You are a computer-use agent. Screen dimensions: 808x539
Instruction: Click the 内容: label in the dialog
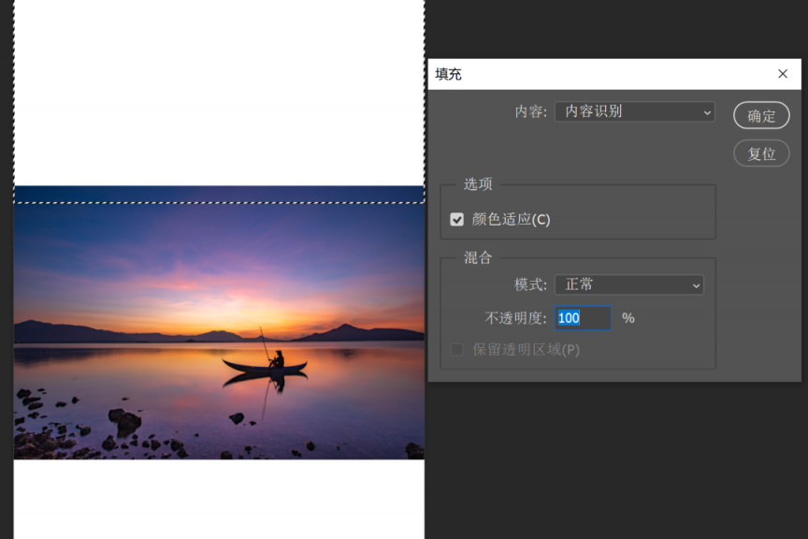[x=530, y=112]
